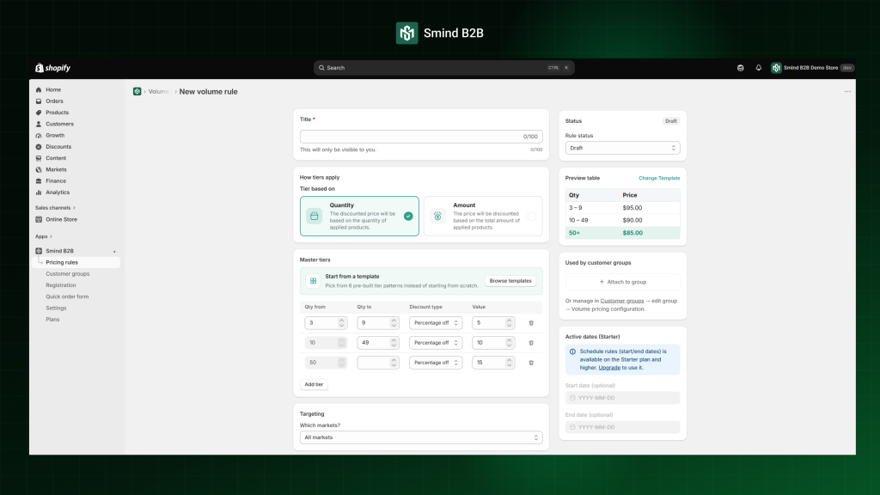Click Qty to field with value 49
This screenshot has width=880, height=495.
pos(378,342)
